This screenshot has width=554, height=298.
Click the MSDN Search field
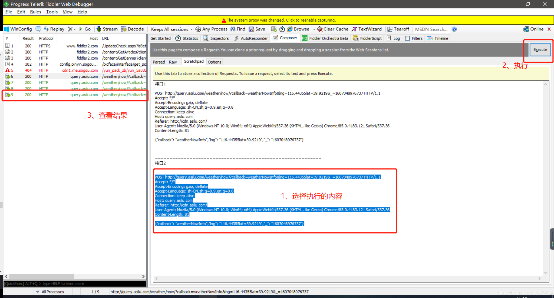tap(431, 29)
